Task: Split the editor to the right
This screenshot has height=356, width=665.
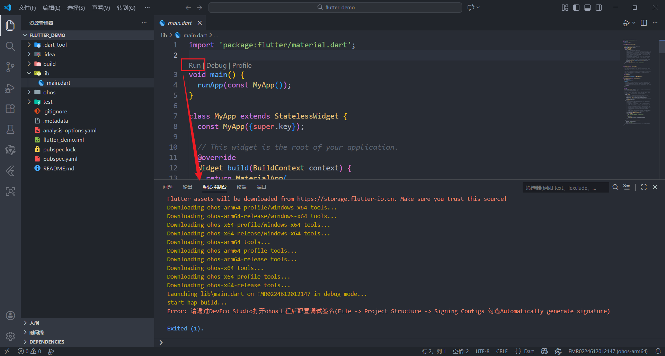Action: click(x=644, y=23)
